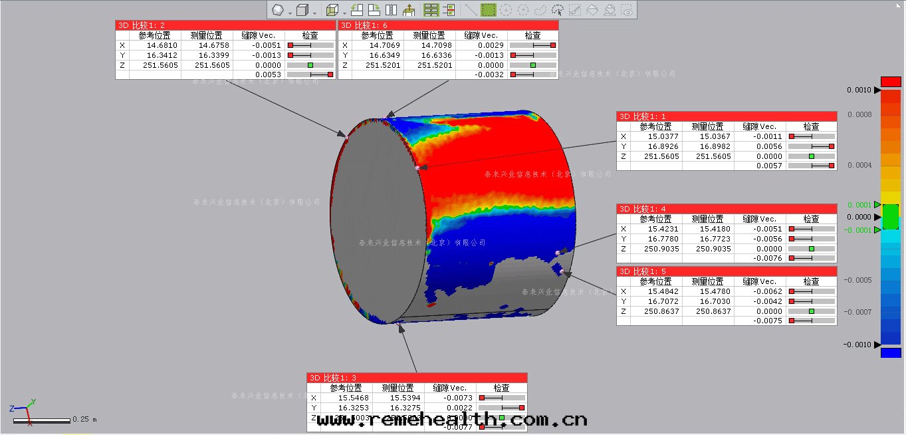Click the green annotation table layout icon
This screenshot has height=435, width=906.
click(x=431, y=10)
